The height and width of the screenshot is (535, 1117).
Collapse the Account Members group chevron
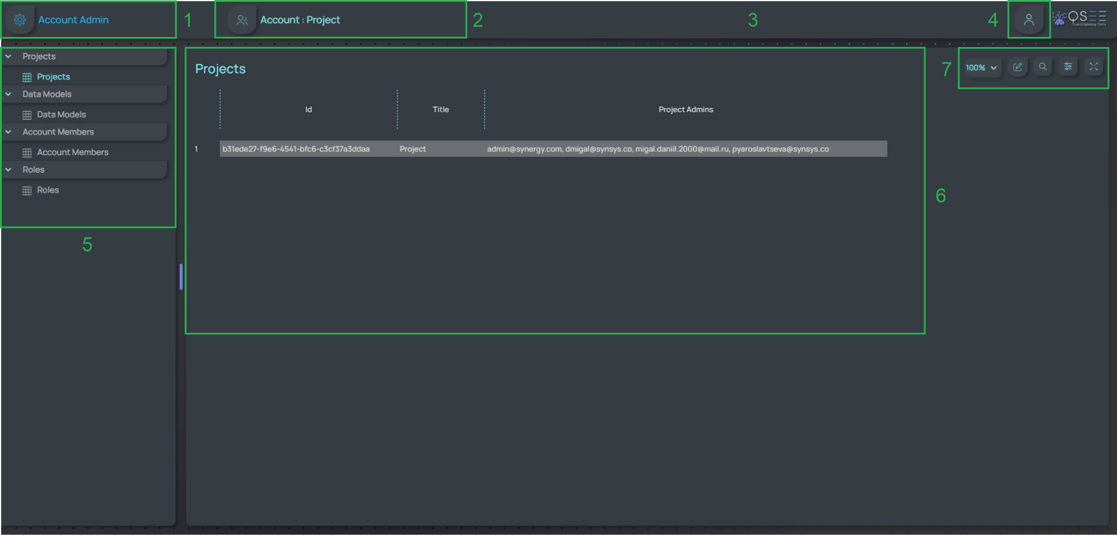pos(9,132)
